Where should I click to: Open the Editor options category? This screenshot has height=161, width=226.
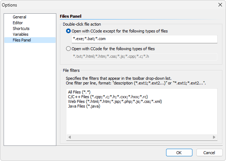[18, 23]
